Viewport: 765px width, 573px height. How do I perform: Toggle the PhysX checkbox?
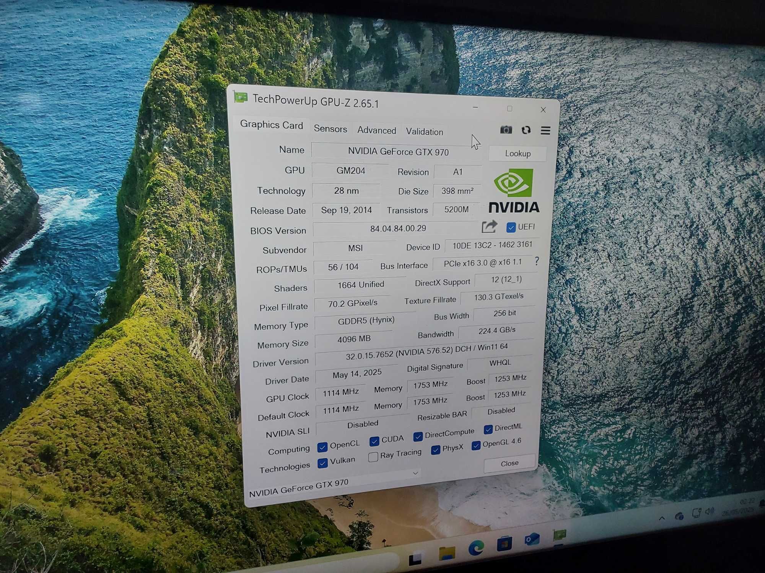(435, 450)
